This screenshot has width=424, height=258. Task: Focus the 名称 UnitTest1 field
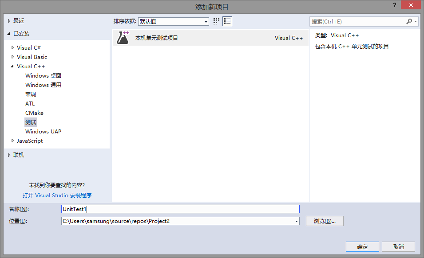[180, 209]
